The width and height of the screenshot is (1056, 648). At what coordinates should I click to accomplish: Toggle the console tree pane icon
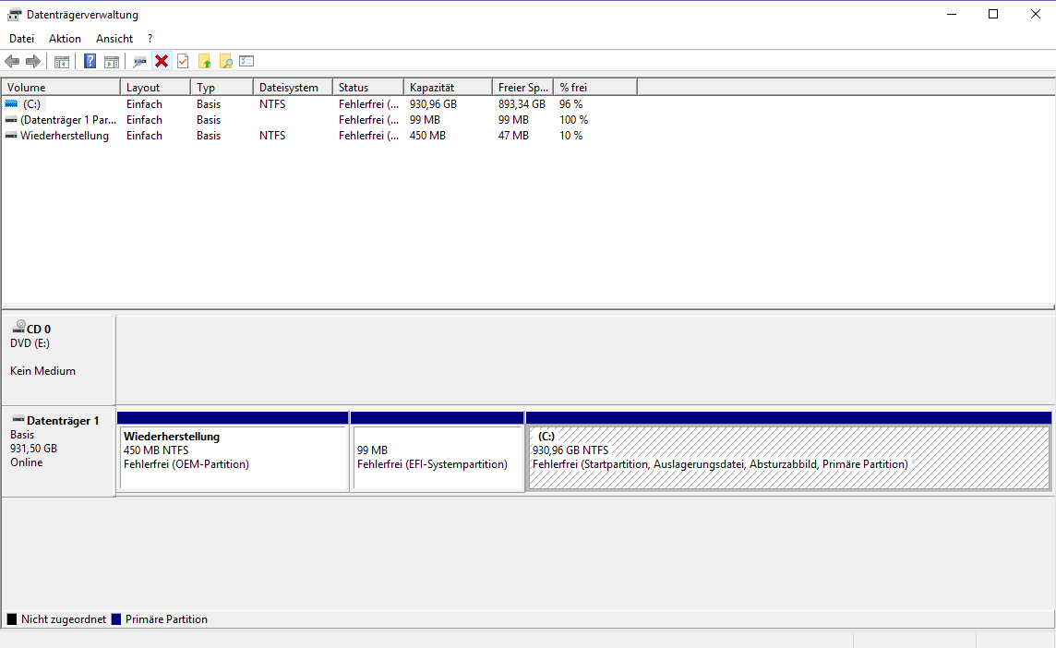tap(61, 61)
